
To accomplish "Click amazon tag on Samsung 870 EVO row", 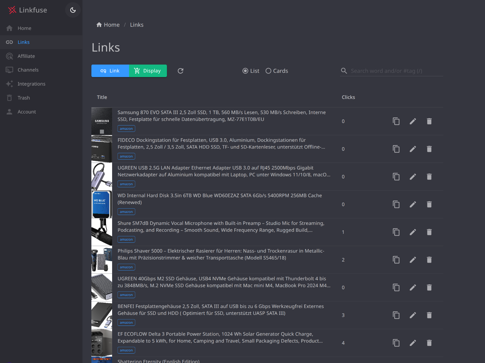I will pyautogui.click(x=126, y=129).
